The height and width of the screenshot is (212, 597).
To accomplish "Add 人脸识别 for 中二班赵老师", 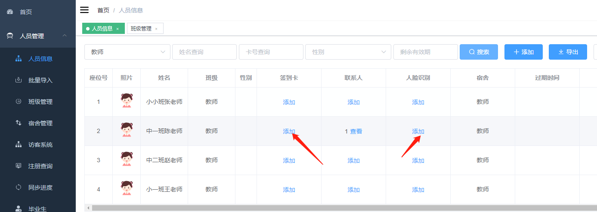I will [418, 161].
